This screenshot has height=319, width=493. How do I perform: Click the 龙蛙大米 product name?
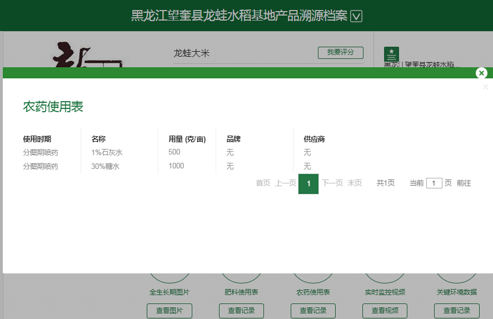(192, 53)
